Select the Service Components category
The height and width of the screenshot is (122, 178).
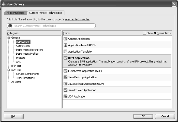(x=27, y=74)
